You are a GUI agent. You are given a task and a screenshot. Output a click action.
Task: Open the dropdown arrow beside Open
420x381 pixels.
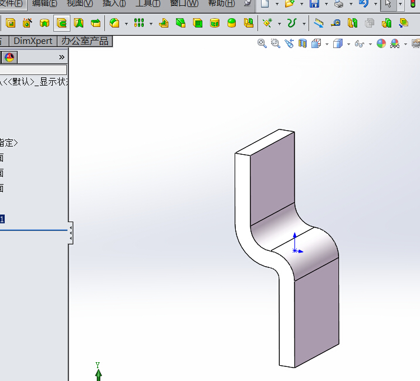click(302, 4)
